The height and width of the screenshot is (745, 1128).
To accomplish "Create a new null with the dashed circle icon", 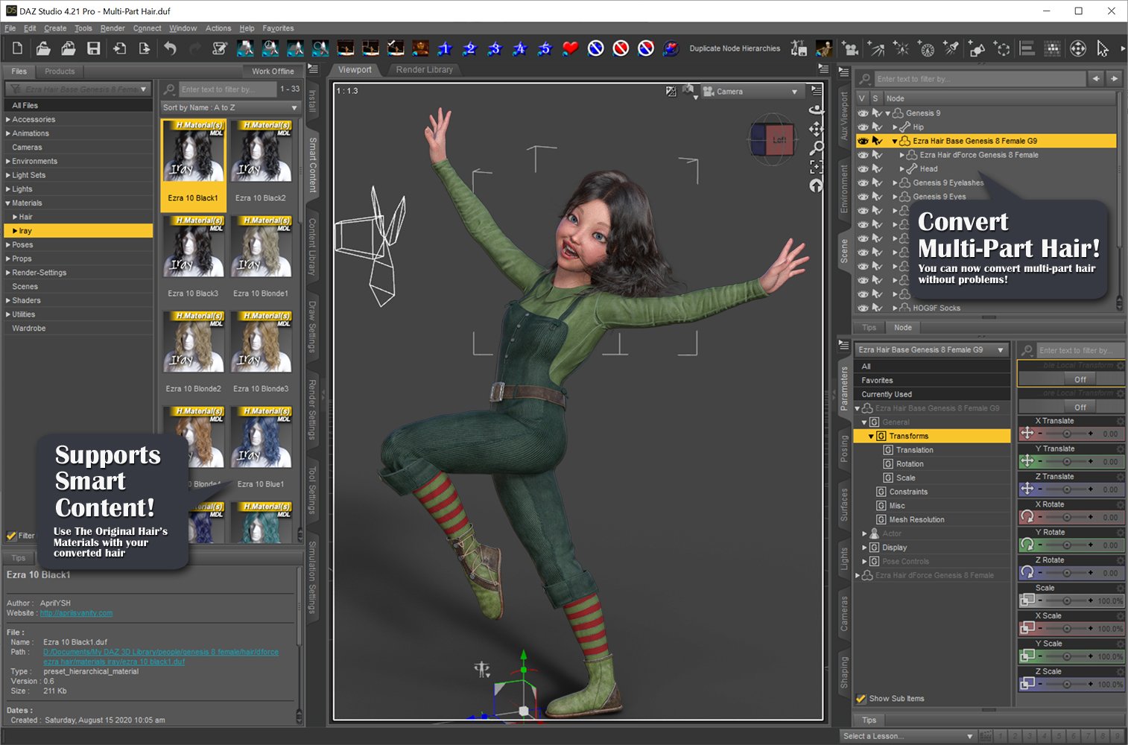I will point(1002,48).
